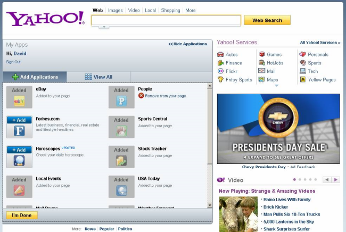This screenshot has width=346, height=232.
Task: Click the Y! Video logo icon
Action: click(221, 180)
